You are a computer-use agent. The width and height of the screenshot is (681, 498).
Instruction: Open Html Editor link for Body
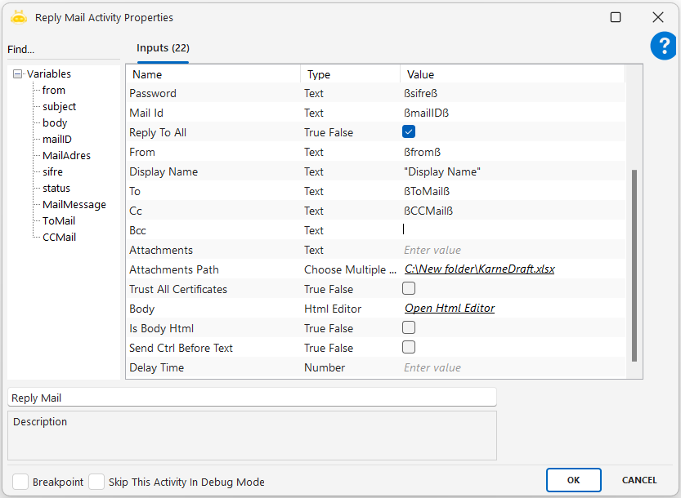point(449,309)
